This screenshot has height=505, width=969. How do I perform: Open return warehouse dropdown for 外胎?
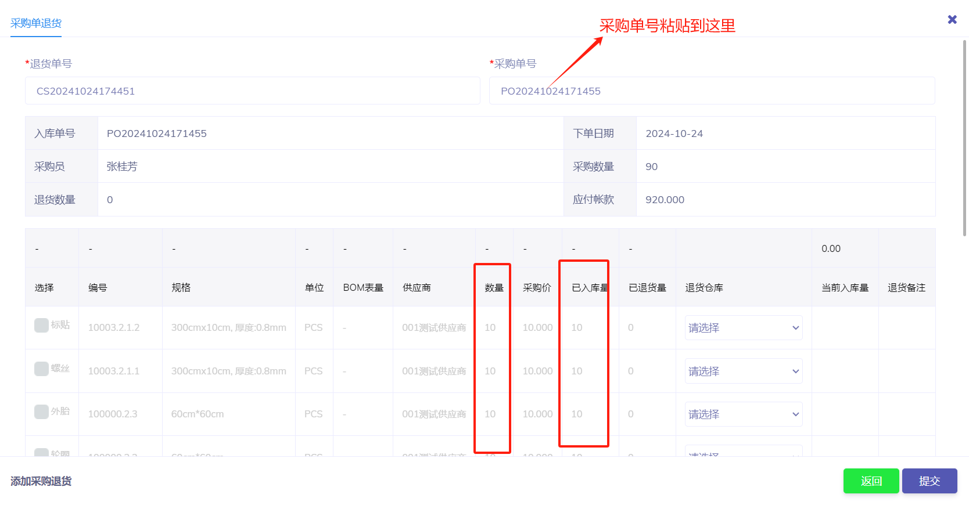click(x=744, y=414)
